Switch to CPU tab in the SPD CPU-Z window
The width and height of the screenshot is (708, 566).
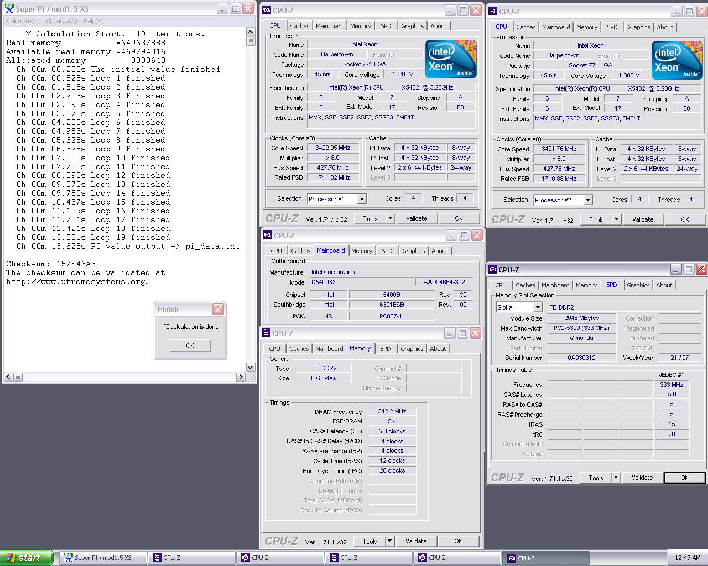point(501,285)
